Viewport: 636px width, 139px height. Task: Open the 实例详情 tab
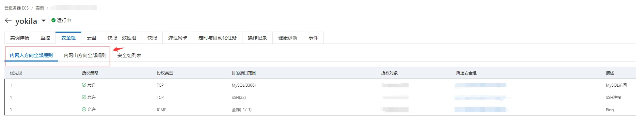coord(20,38)
